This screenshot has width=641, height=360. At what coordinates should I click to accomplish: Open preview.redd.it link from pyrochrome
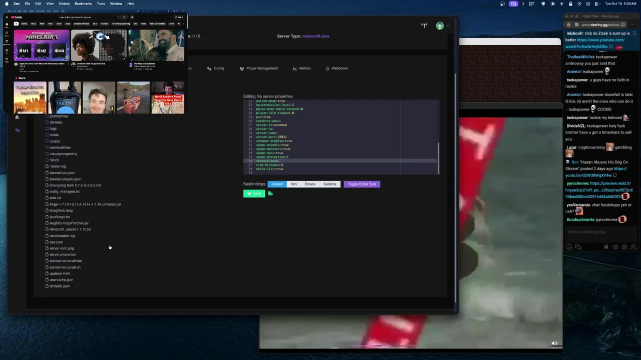[599, 190]
